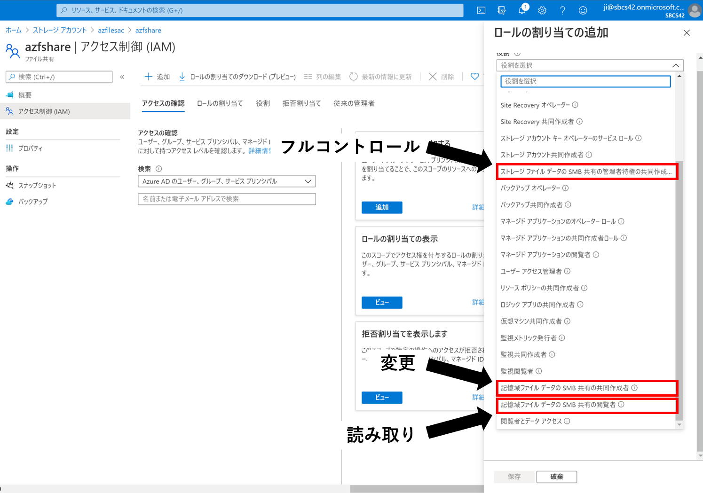This screenshot has height=493, width=703.
Task: Click info icon beside 監視メトリック発行者
Action: coord(562,338)
